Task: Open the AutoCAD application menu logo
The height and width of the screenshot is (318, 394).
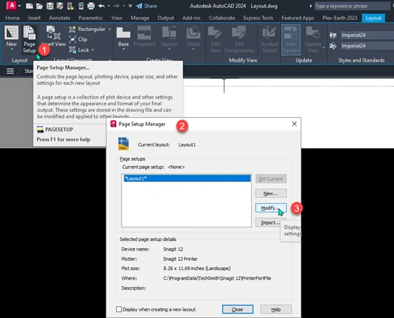Action: click(x=11, y=5)
